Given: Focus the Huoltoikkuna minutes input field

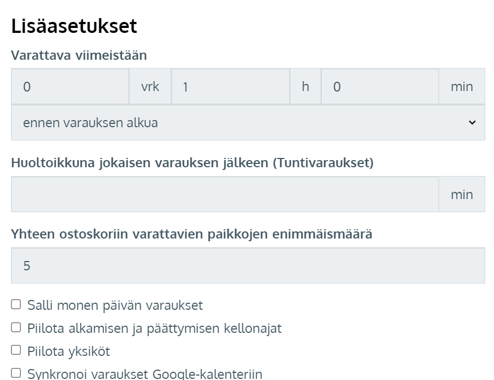Looking at the screenshot, I should click(224, 194).
